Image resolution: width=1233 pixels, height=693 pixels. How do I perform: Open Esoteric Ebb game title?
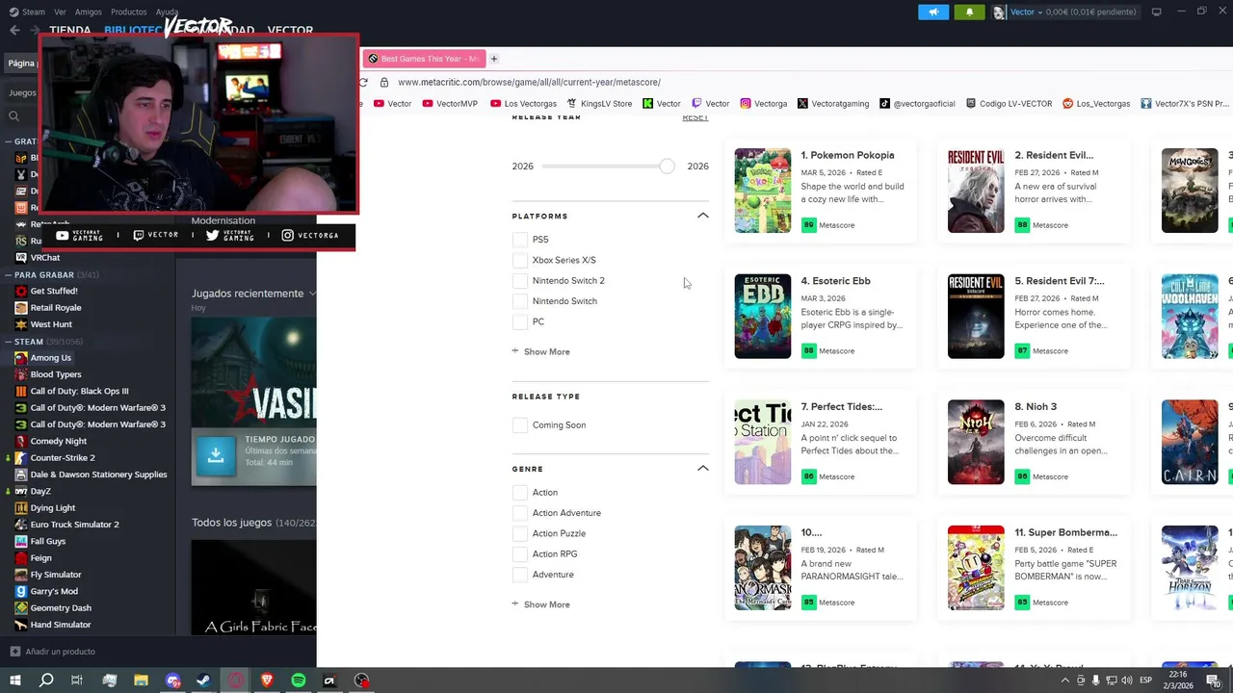pyautogui.click(x=835, y=281)
